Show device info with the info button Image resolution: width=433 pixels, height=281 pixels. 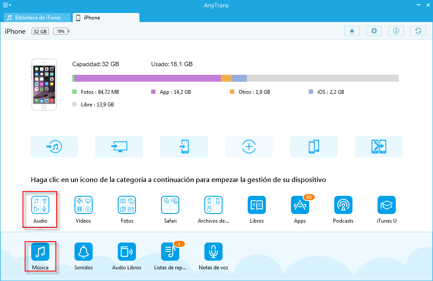click(x=396, y=31)
